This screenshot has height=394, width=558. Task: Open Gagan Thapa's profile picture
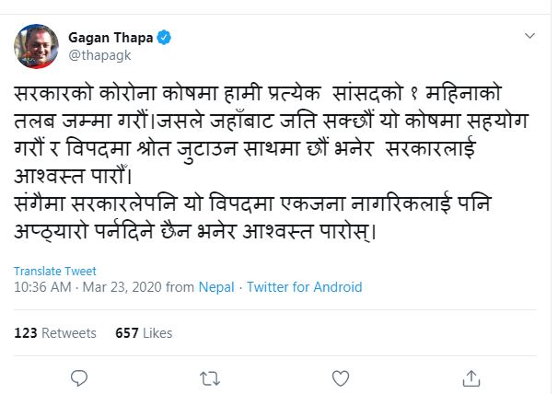tap(36, 46)
